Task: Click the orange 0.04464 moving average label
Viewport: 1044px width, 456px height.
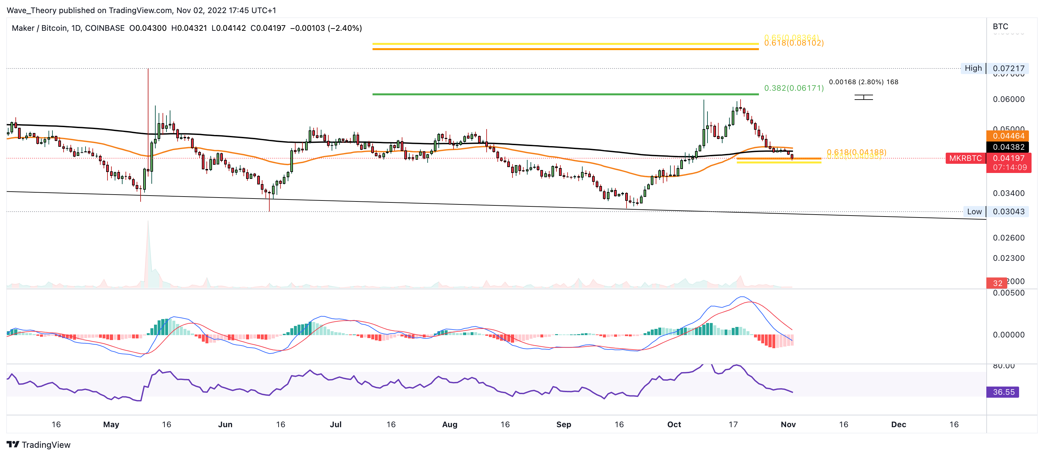Action: click(x=1008, y=136)
